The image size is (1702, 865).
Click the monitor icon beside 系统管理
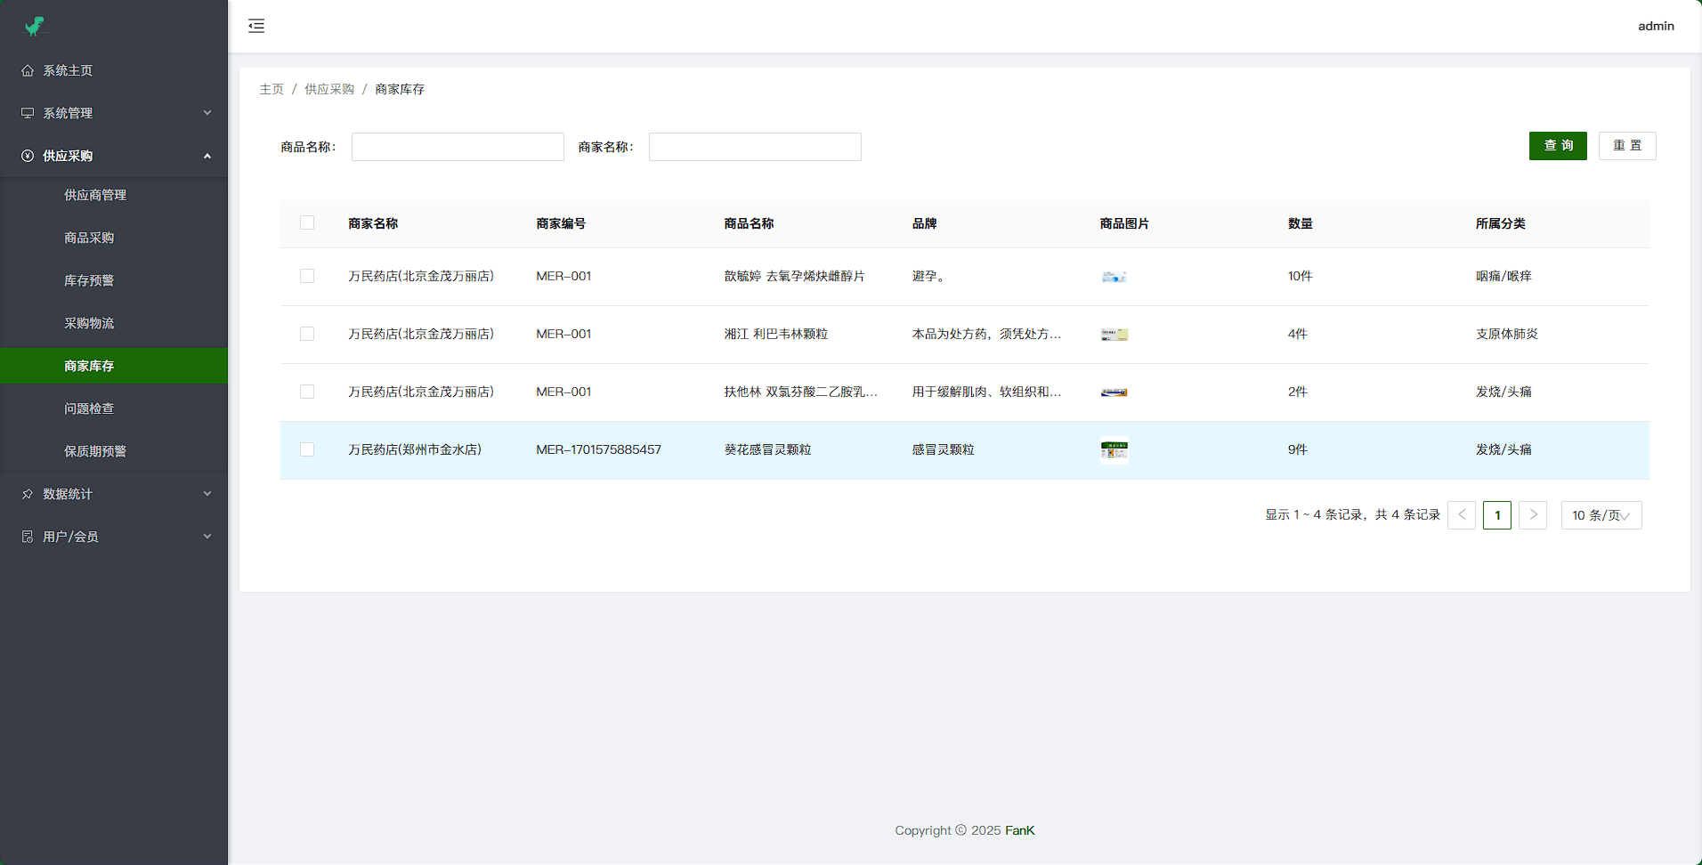tap(28, 113)
